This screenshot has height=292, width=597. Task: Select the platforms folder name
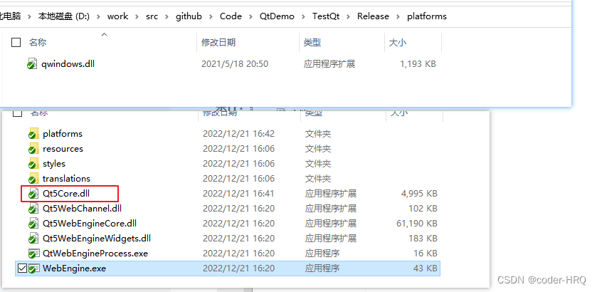(x=63, y=134)
